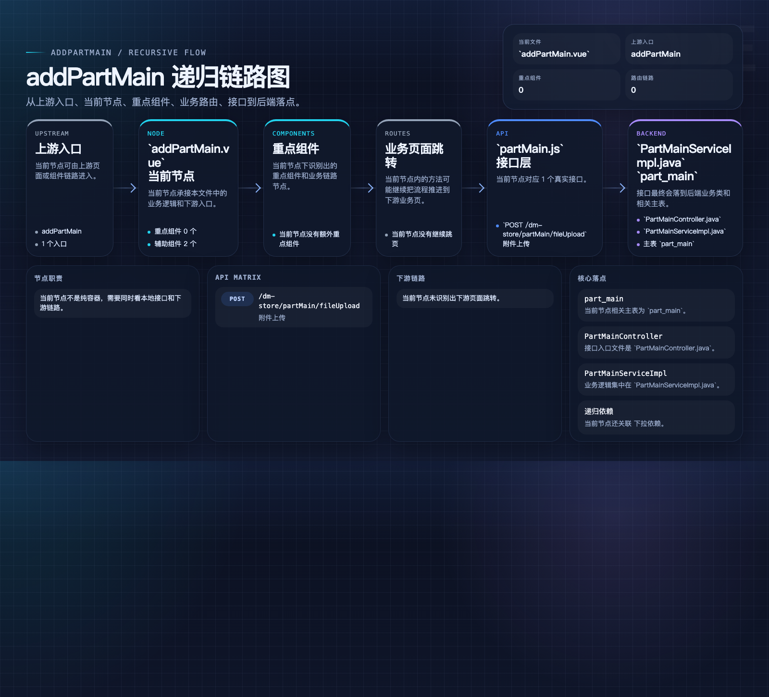Viewport: 769px width, 697px height.
Task: Click the 核心落点 panel heading
Action: (592, 278)
